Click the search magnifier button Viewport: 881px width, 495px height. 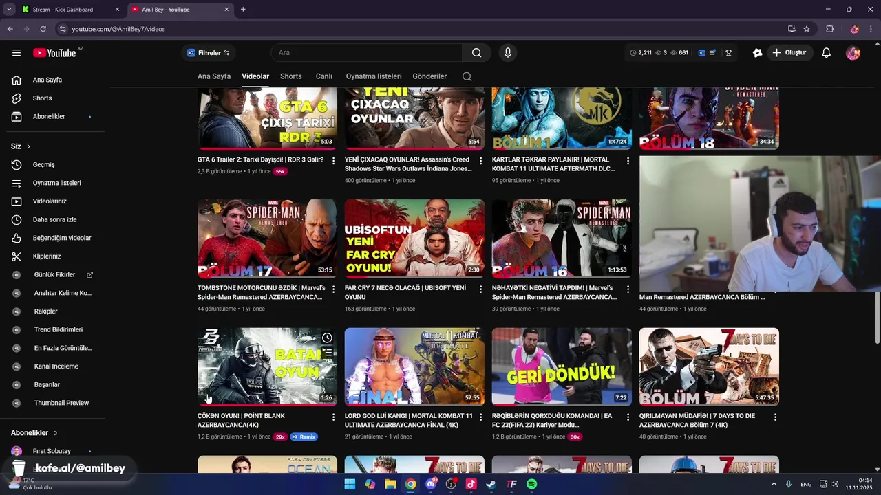pyautogui.click(x=476, y=53)
